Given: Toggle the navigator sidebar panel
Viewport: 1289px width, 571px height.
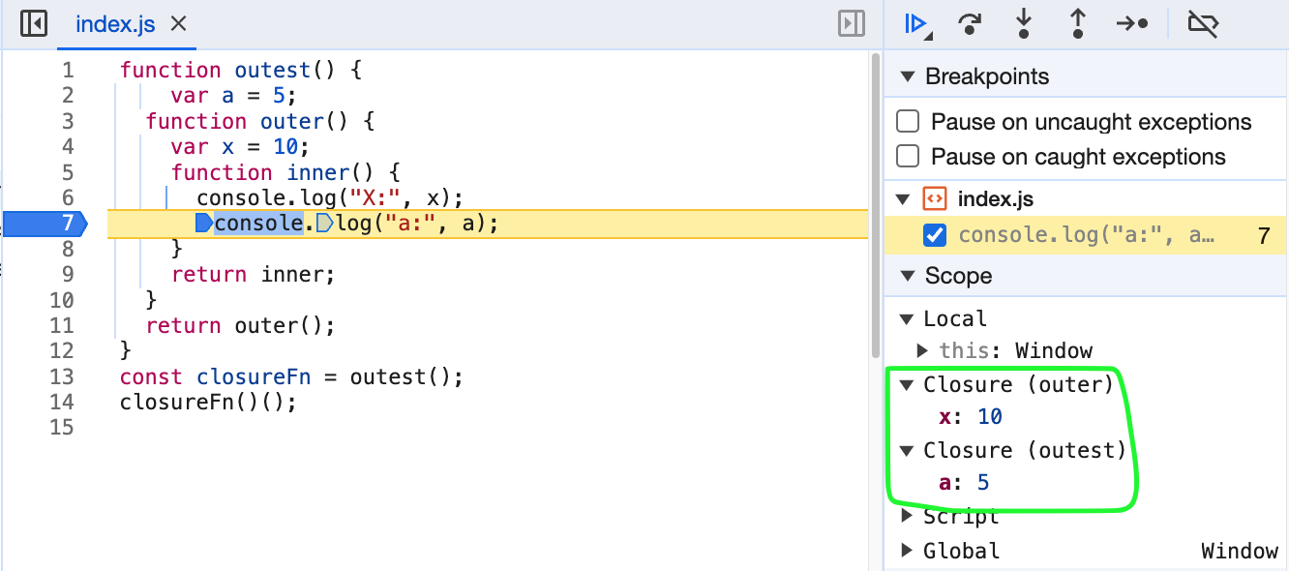Looking at the screenshot, I should tap(33, 22).
